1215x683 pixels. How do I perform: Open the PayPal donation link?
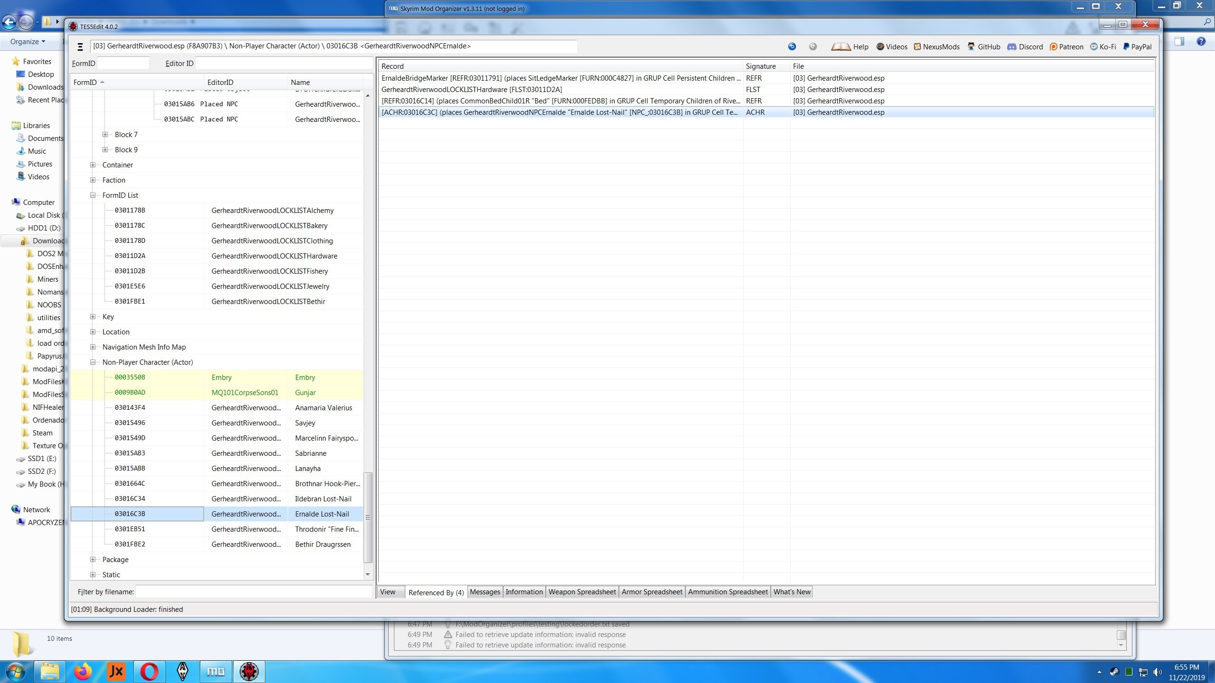tap(1140, 46)
